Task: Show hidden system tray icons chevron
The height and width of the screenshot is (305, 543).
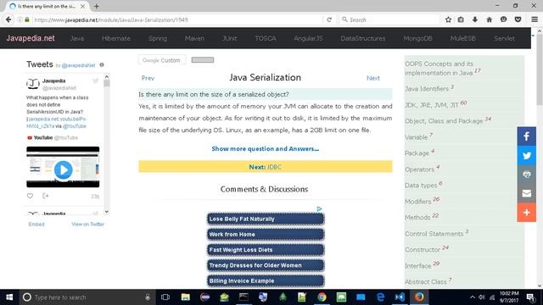Action: point(473,297)
